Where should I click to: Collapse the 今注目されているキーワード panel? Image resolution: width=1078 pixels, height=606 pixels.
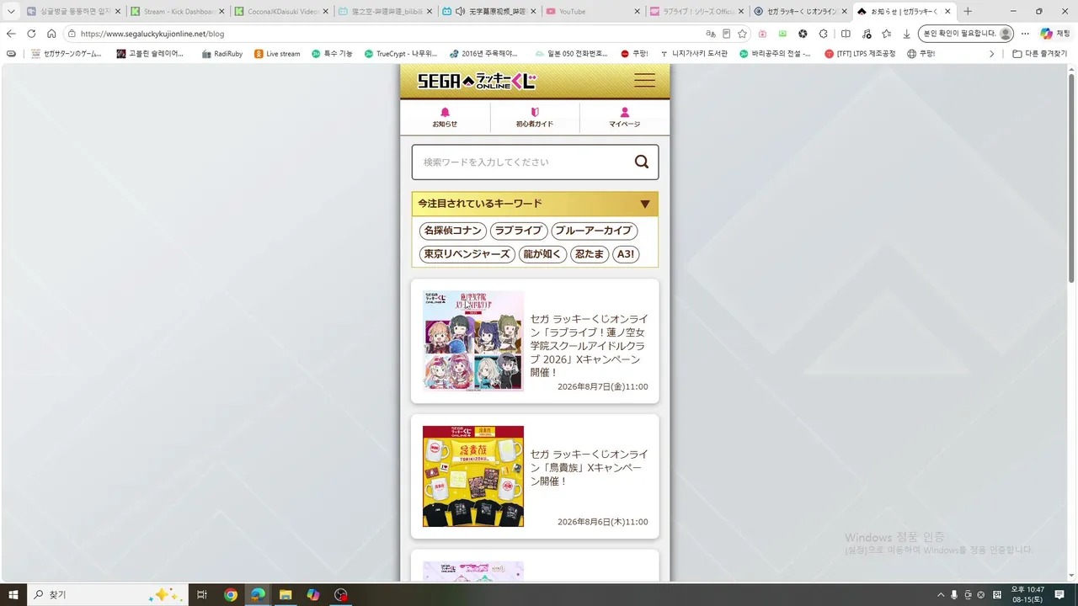coord(645,204)
